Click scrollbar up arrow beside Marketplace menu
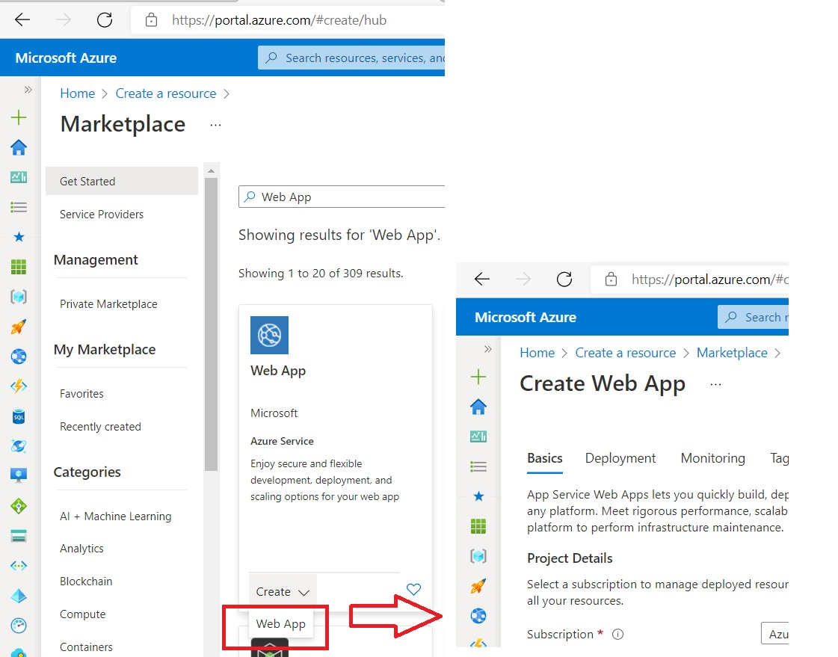 pyautogui.click(x=211, y=171)
